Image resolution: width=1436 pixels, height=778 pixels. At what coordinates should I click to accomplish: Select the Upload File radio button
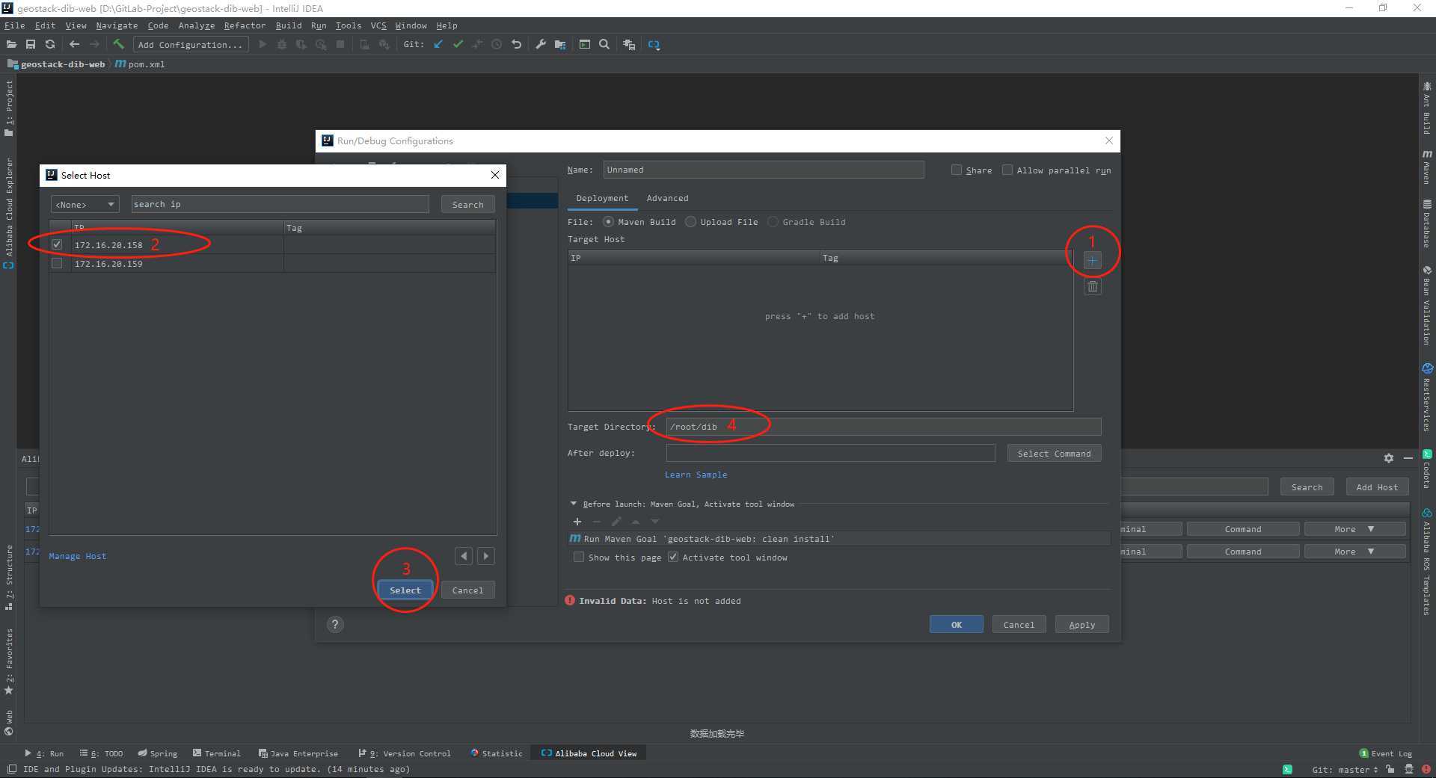point(690,222)
